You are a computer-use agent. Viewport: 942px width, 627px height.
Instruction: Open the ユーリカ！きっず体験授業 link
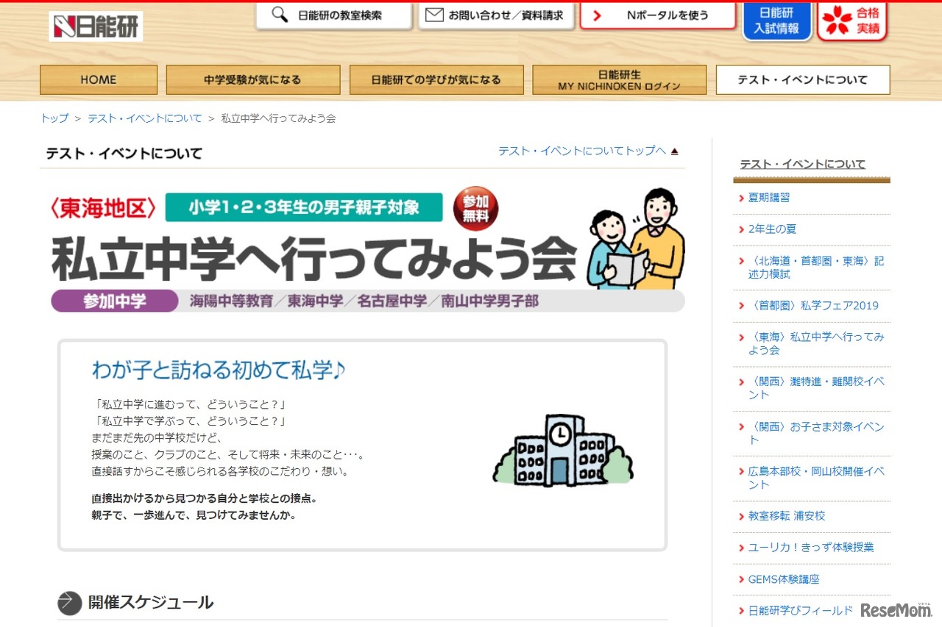(811, 548)
